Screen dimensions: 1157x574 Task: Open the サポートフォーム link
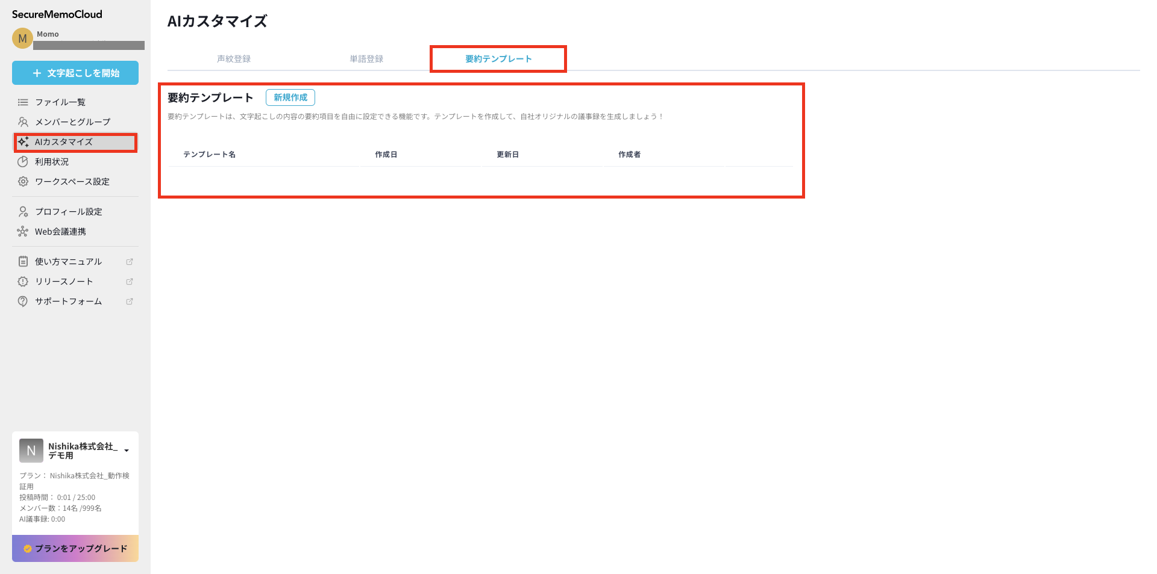pos(68,301)
